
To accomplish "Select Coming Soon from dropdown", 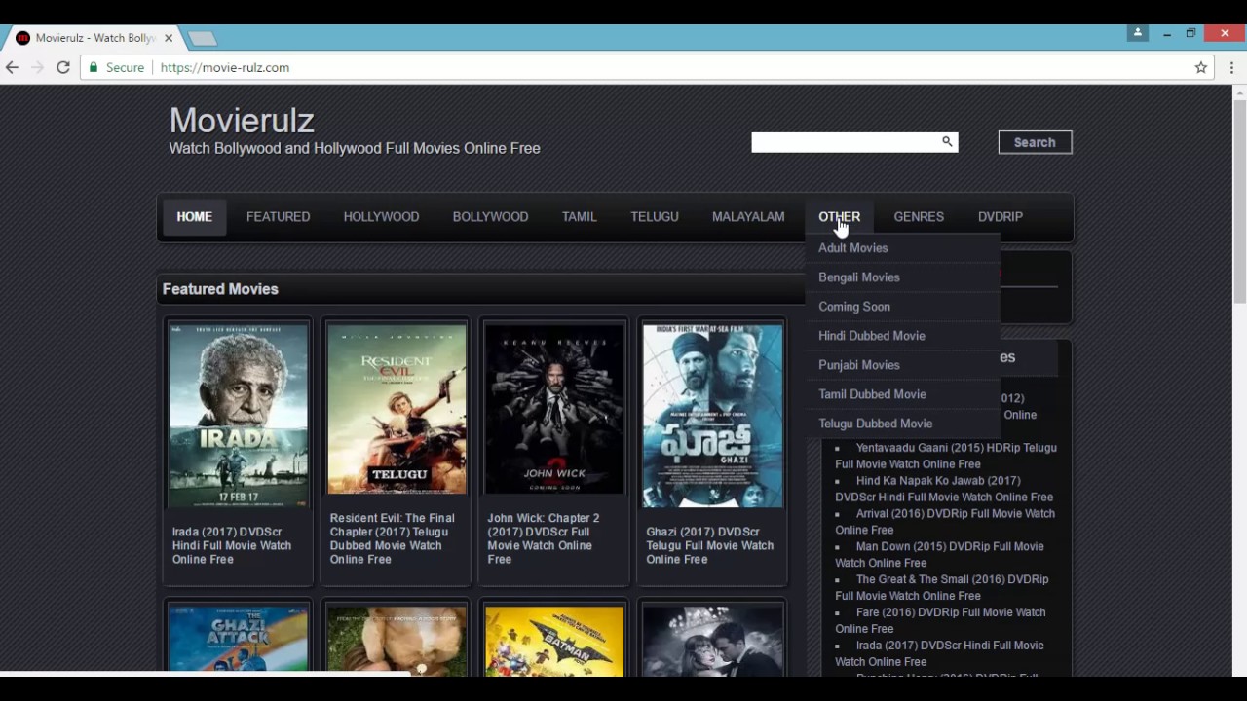I will [903, 307].
